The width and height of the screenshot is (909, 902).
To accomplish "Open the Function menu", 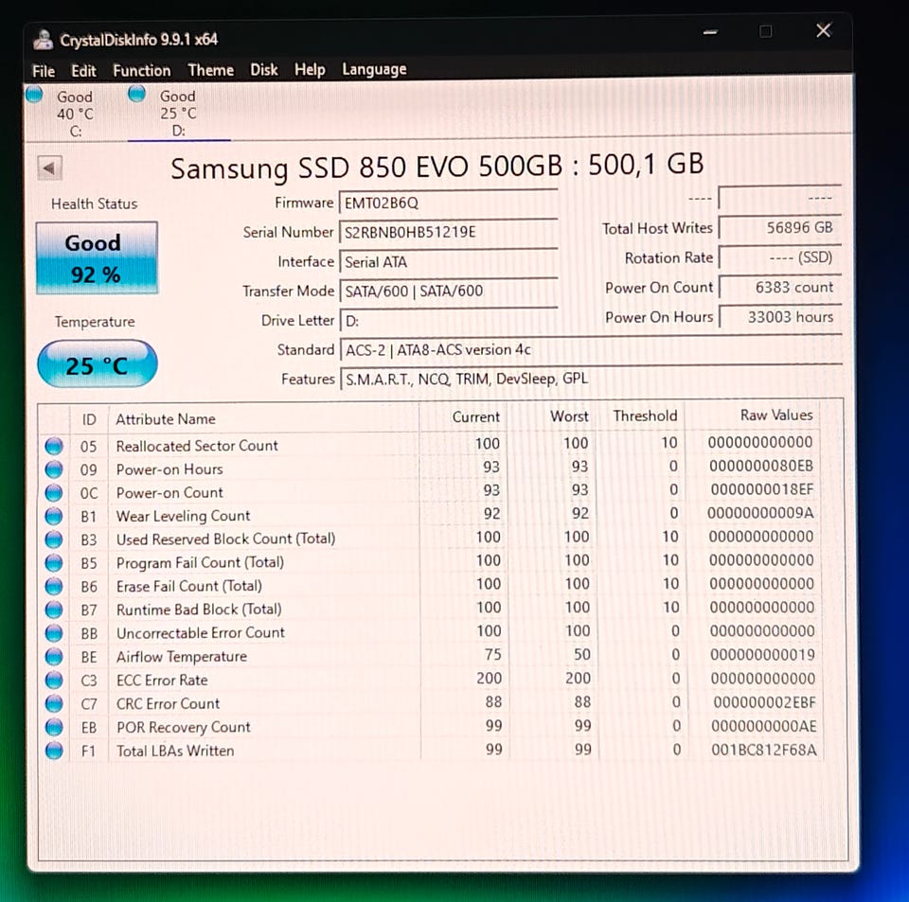I will (141, 71).
